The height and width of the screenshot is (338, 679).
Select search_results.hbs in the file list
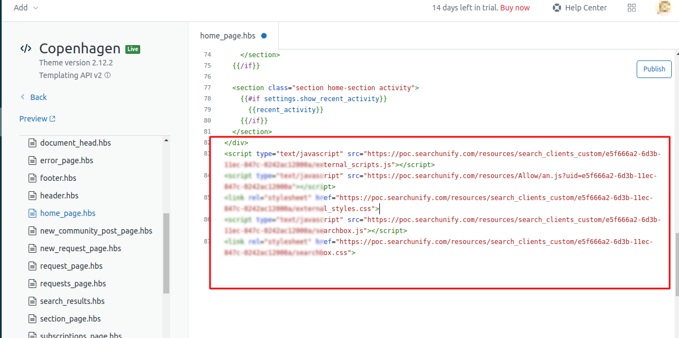[x=72, y=301]
